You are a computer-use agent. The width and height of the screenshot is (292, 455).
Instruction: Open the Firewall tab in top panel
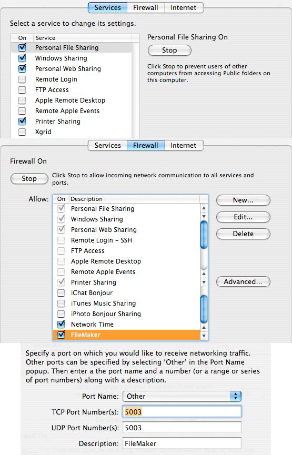[x=146, y=7]
